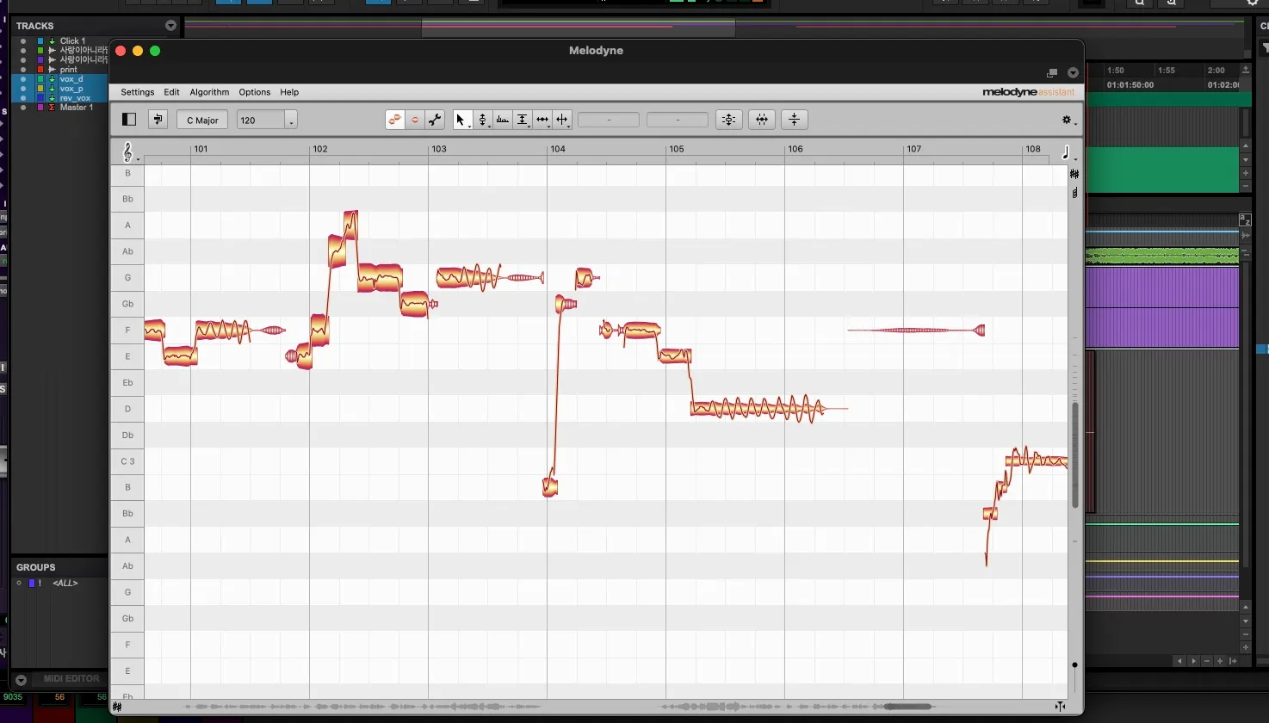The width and height of the screenshot is (1269, 723).
Task: Open the Quantize Time macro
Action: pyautogui.click(x=762, y=120)
